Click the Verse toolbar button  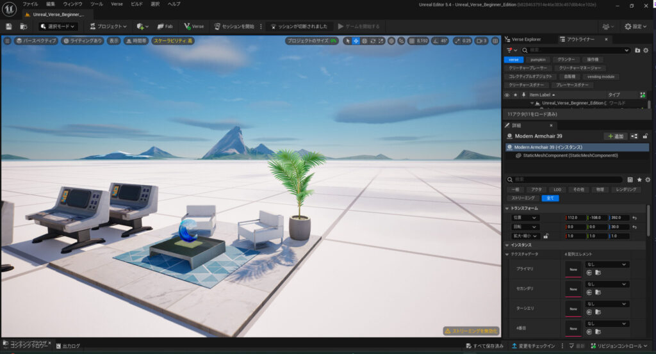click(193, 26)
